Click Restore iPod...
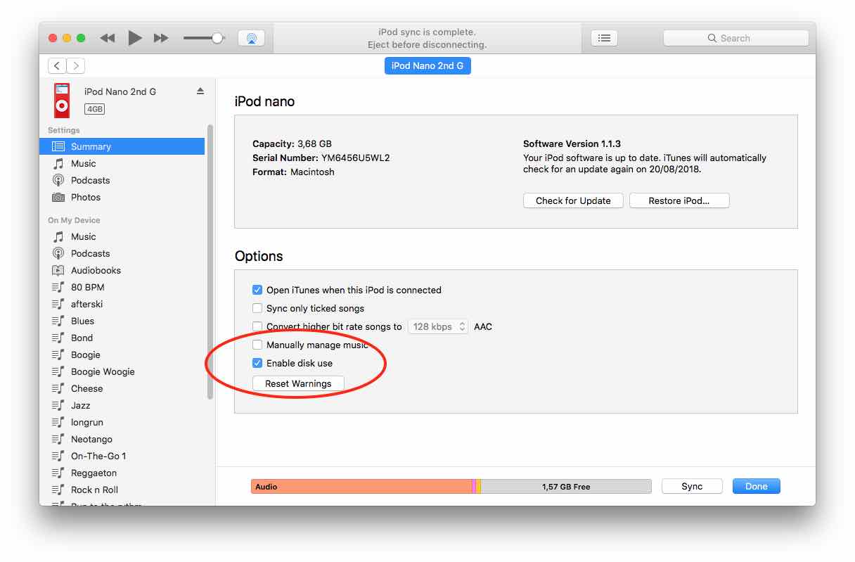This screenshot has width=855, height=562. click(679, 200)
